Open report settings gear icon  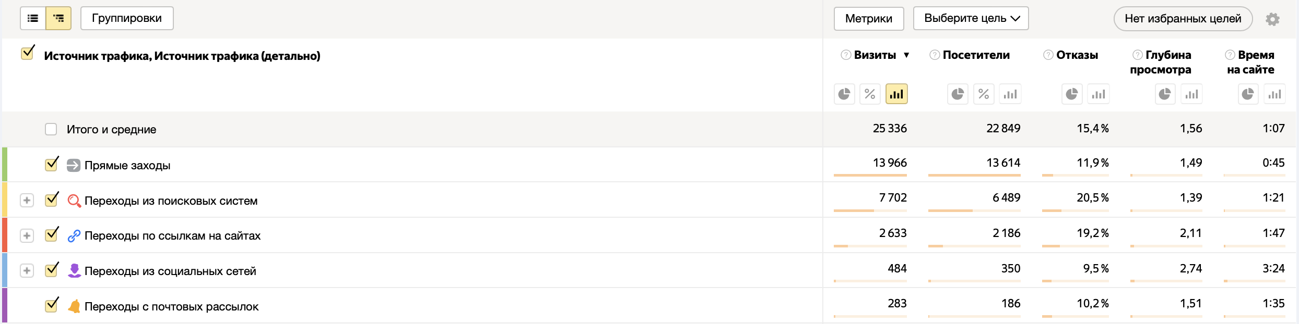(1272, 19)
